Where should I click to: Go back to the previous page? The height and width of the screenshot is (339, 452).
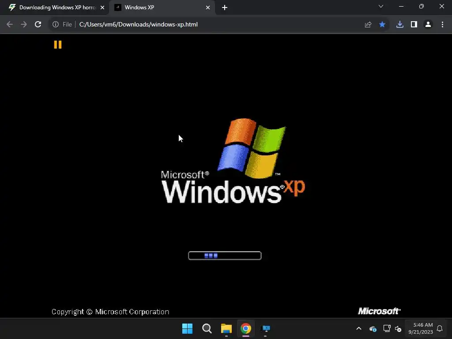click(10, 25)
